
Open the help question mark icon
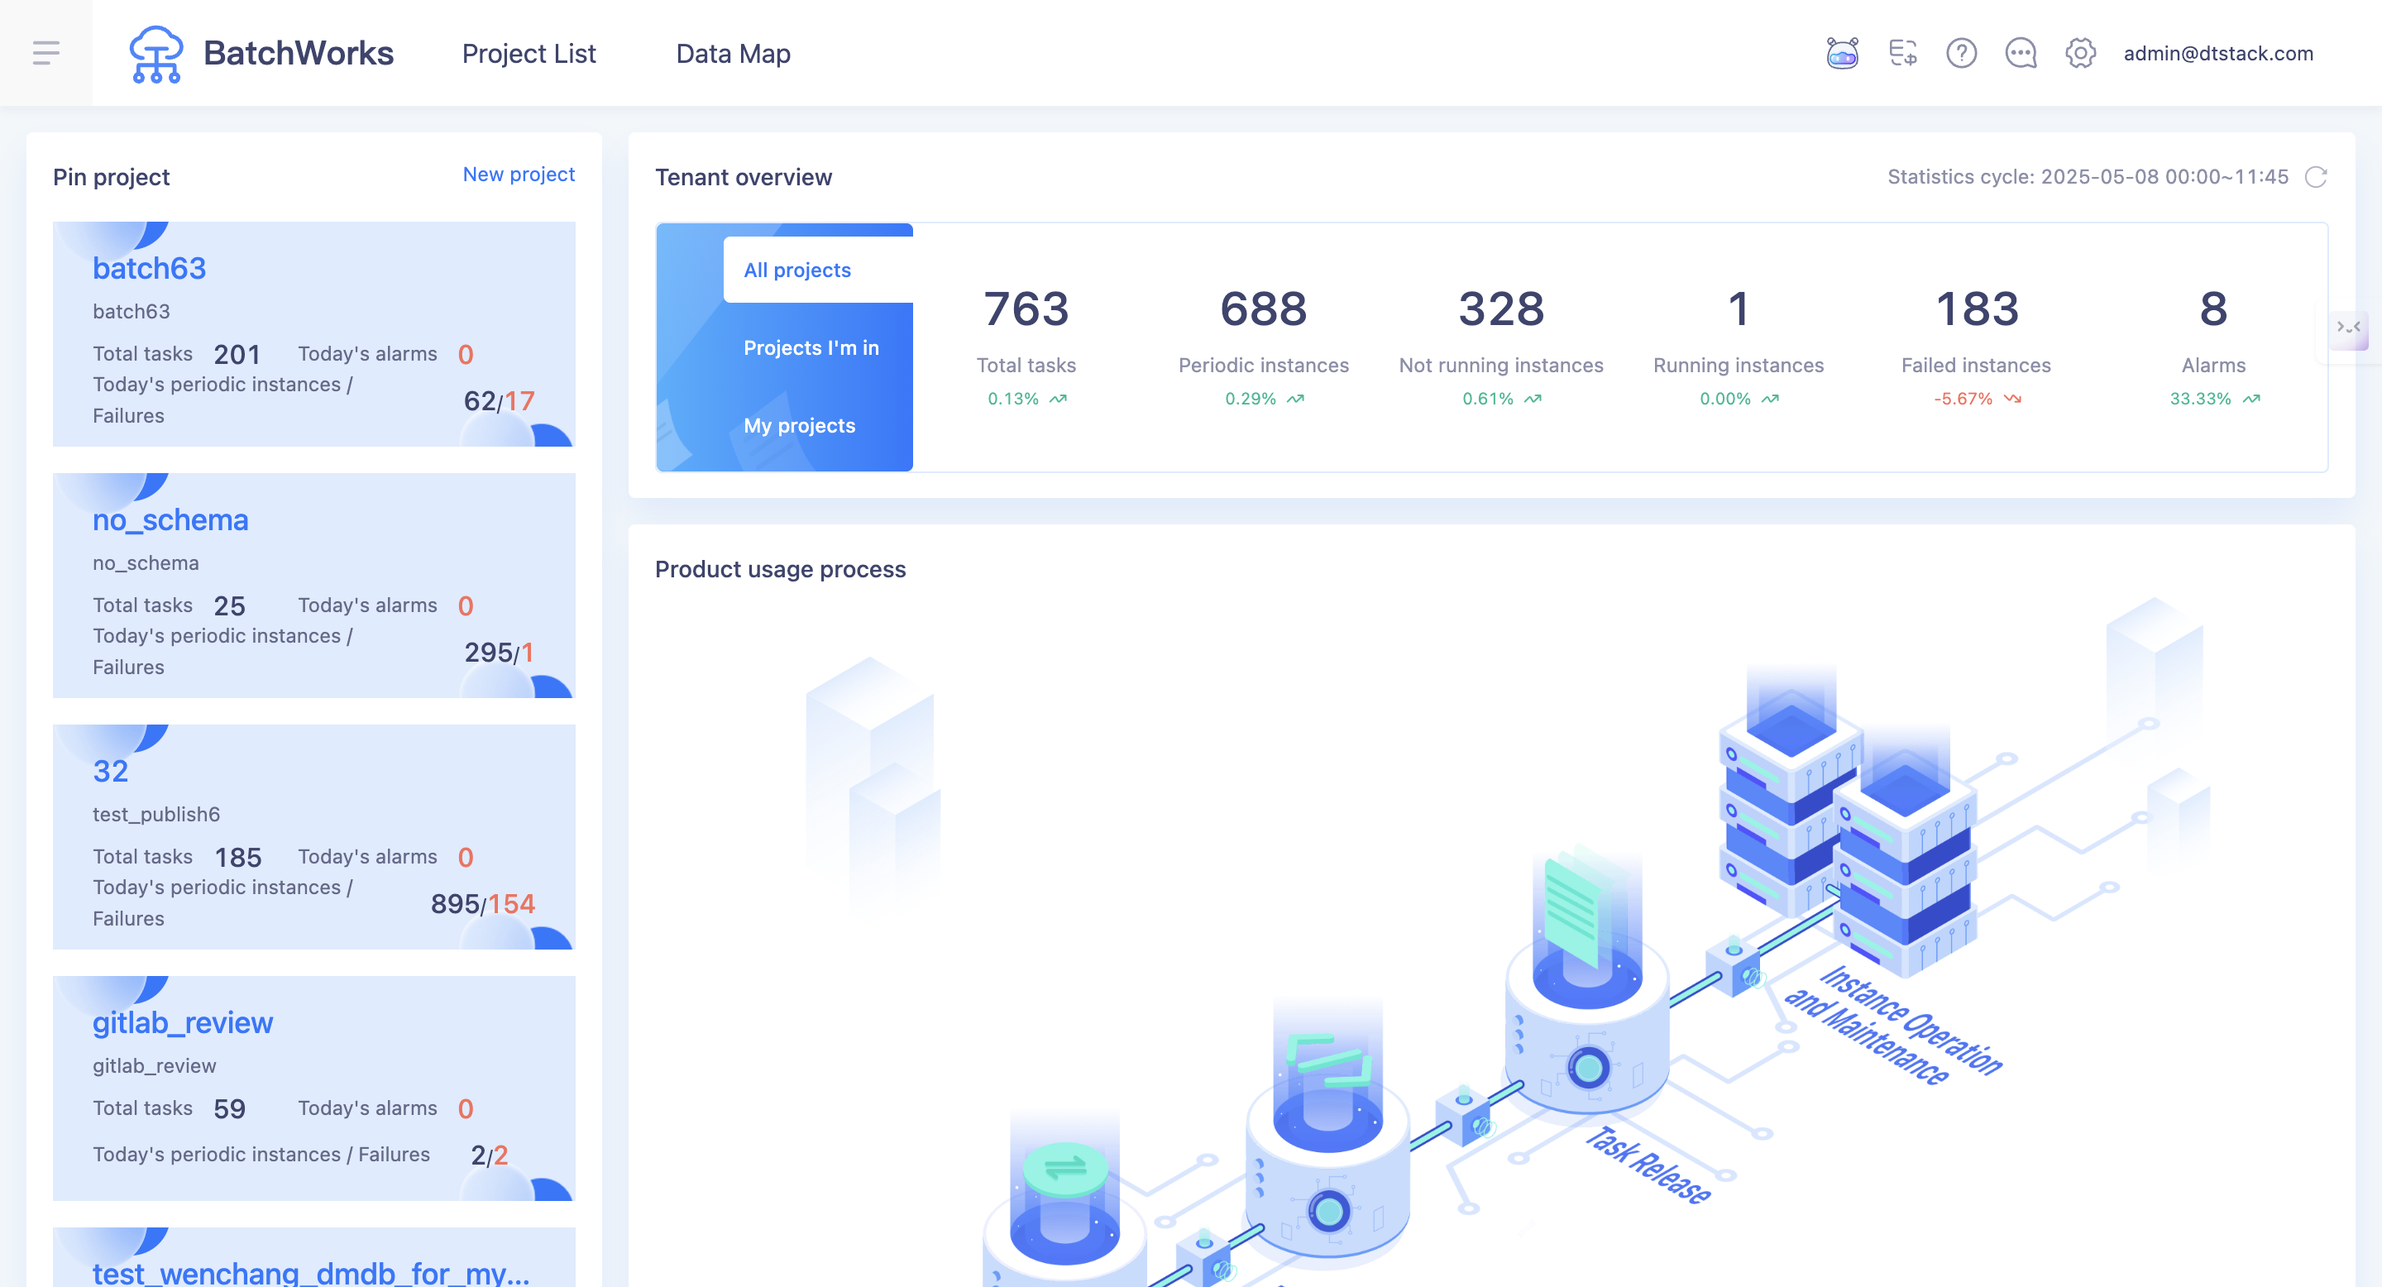tap(1961, 53)
